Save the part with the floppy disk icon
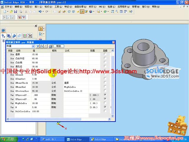This screenshot has width=189, height=142. (x=16, y=12)
